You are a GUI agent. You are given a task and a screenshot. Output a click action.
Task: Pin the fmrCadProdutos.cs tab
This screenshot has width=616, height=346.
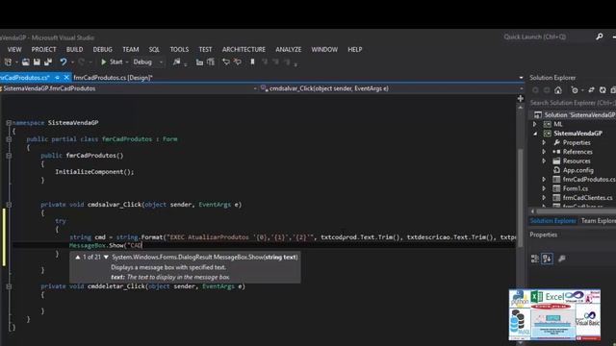[x=57, y=78]
